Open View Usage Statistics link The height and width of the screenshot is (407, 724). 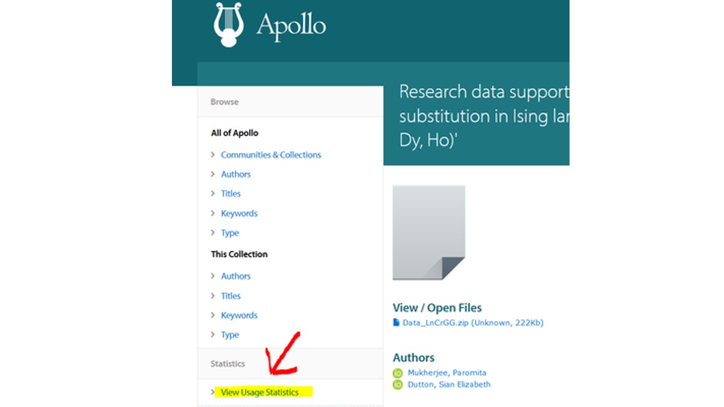click(259, 393)
